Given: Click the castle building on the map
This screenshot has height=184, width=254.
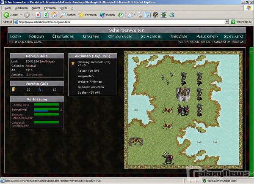Looking at the screenshot, I should tap(183, 93).
